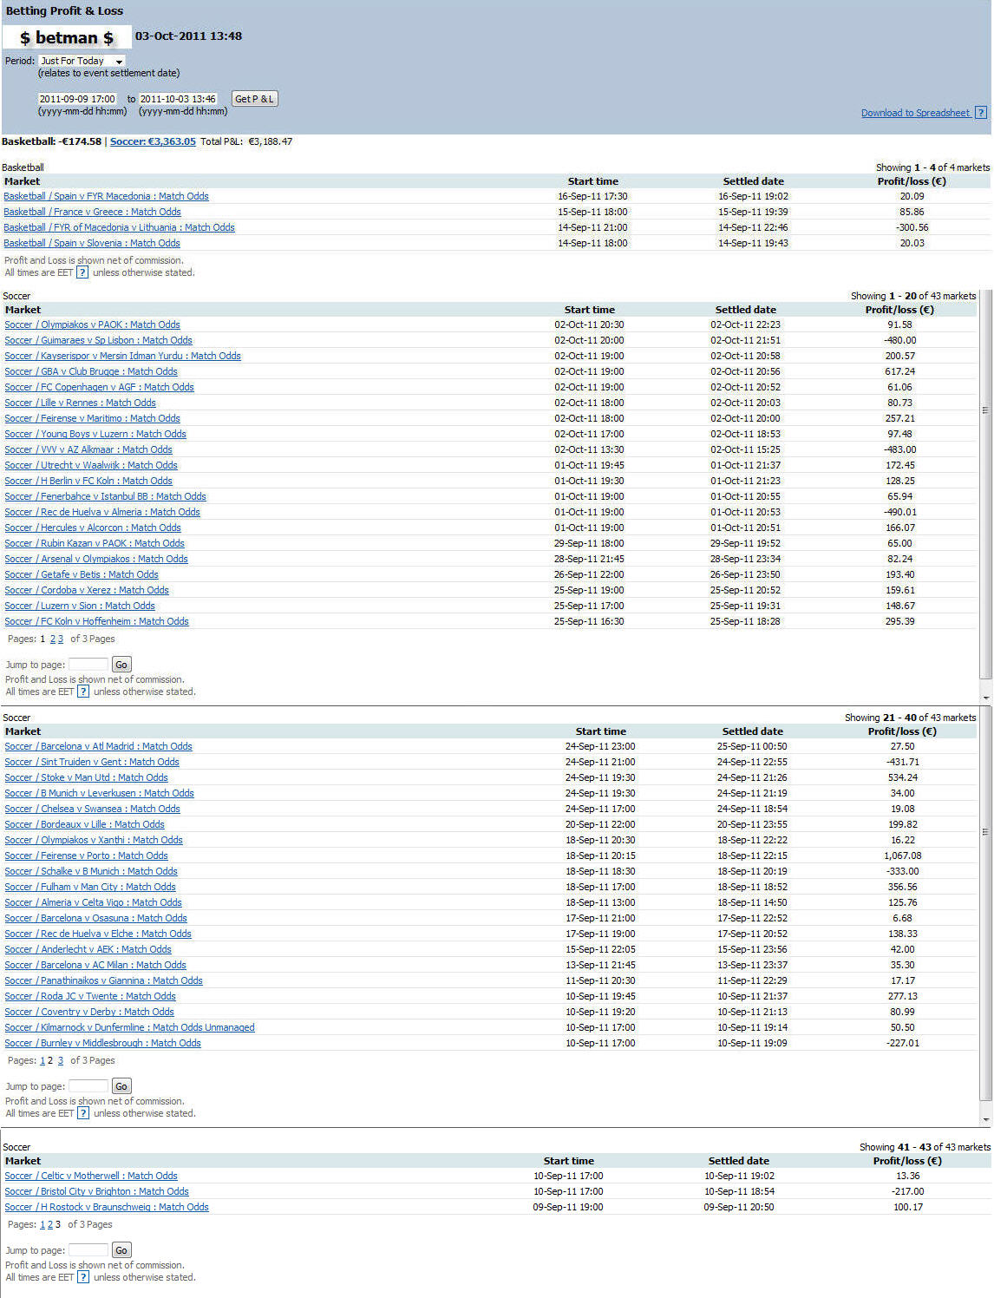
Task: Open Soccer Bordeaux v Lille market
Action: point(84,824)
